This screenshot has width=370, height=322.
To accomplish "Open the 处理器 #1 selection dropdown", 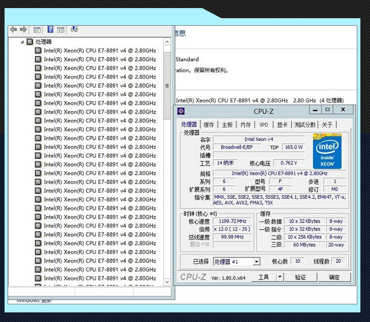I will coord(256,261).
